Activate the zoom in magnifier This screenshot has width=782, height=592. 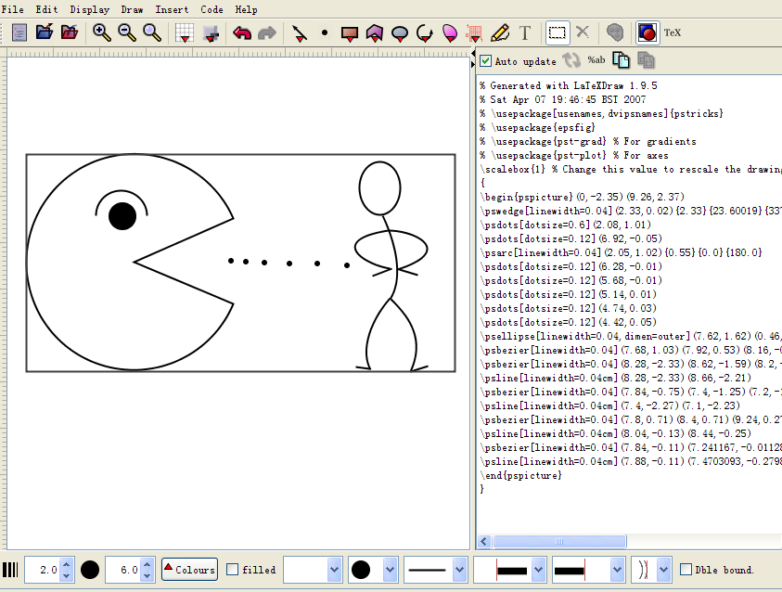point(102,32)
